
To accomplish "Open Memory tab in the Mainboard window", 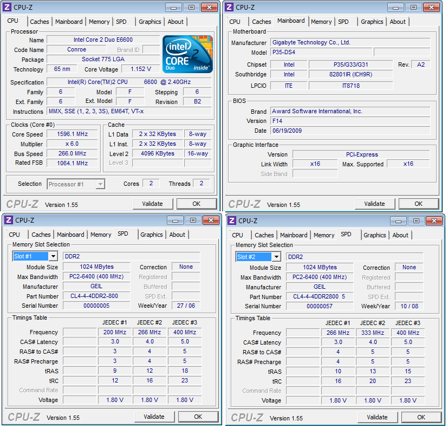I will [x=321, y=22].
